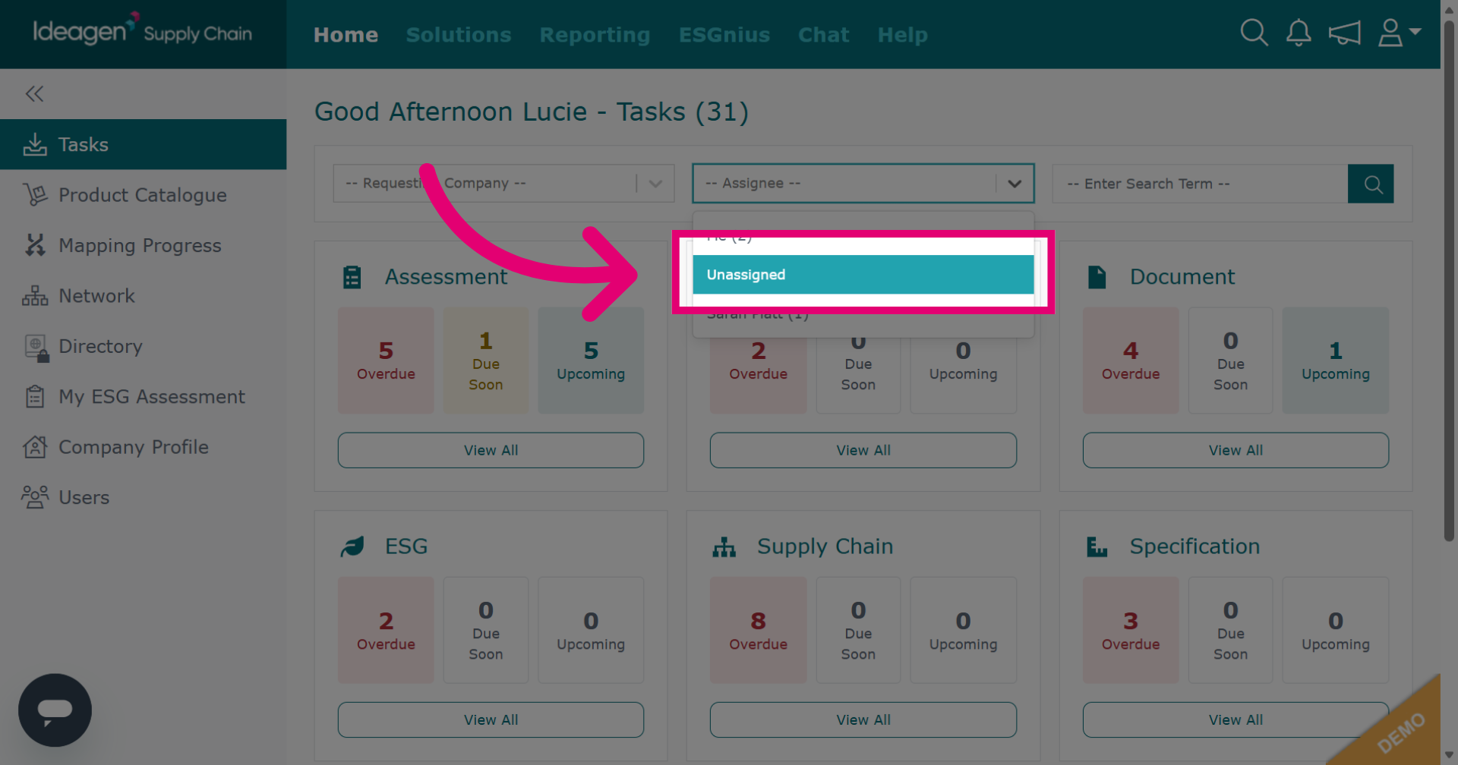Image resolution: width=1458 pixels, height=765 pixels.
Task: Click the Document card file icon
Action: coord(1097,277)
